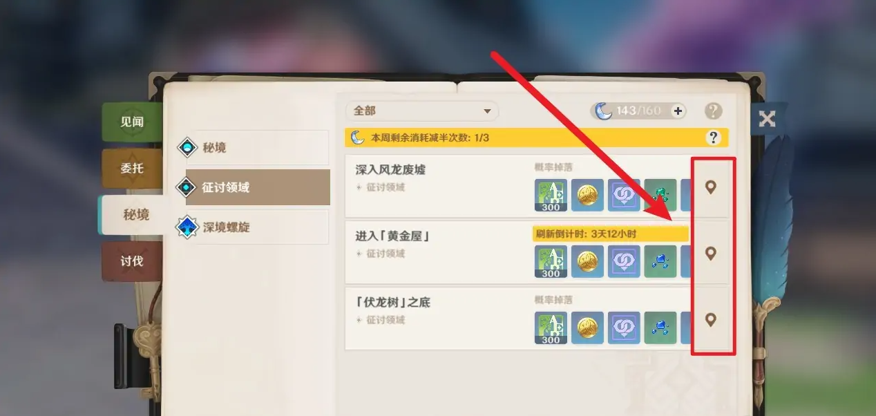Click location pin for 深入风龙废墟
This screenshot has width=876, height=416.
pyautogui.click(x=710, y=187)
